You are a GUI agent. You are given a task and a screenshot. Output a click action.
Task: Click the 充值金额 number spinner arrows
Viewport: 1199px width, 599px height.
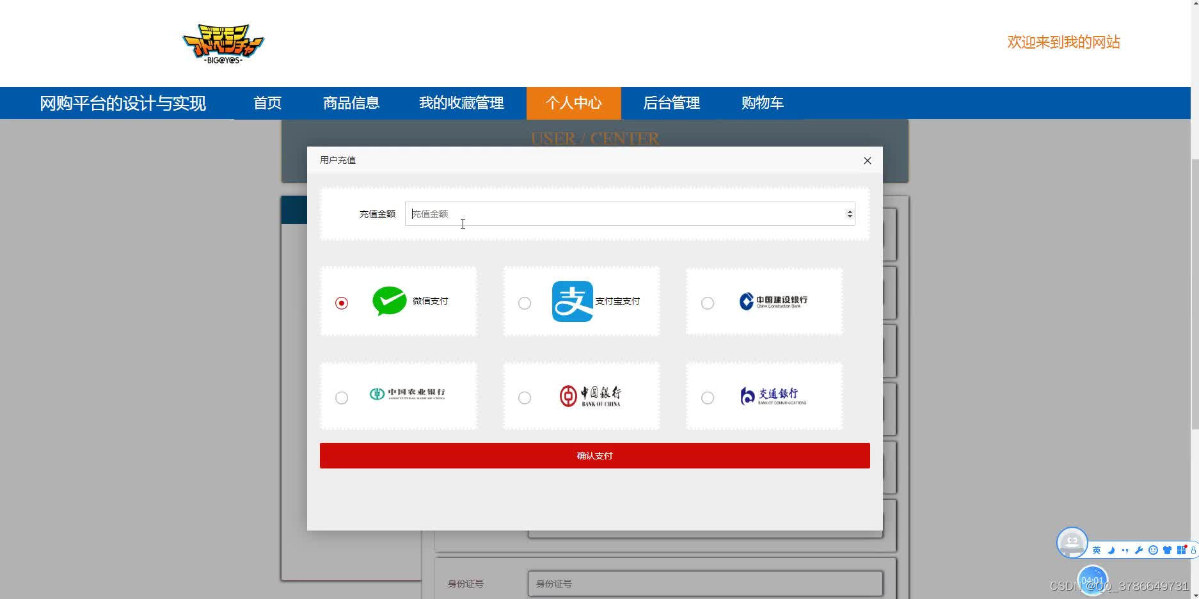coord(850,214)
